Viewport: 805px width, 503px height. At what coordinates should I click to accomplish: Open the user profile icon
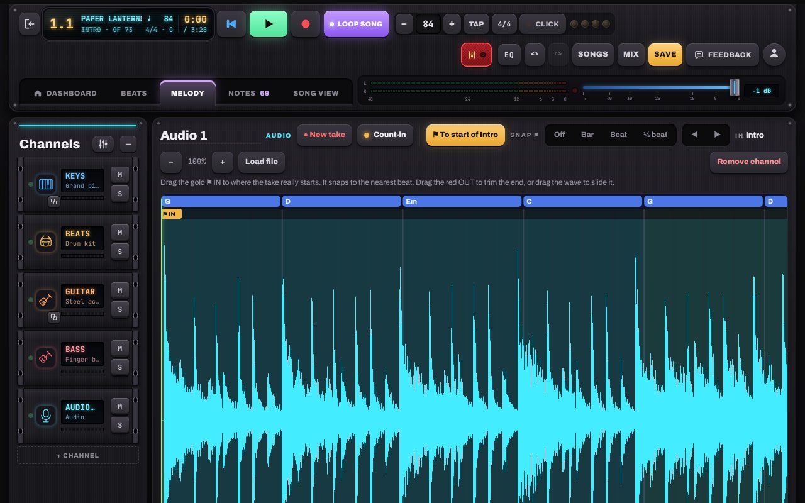774,55
